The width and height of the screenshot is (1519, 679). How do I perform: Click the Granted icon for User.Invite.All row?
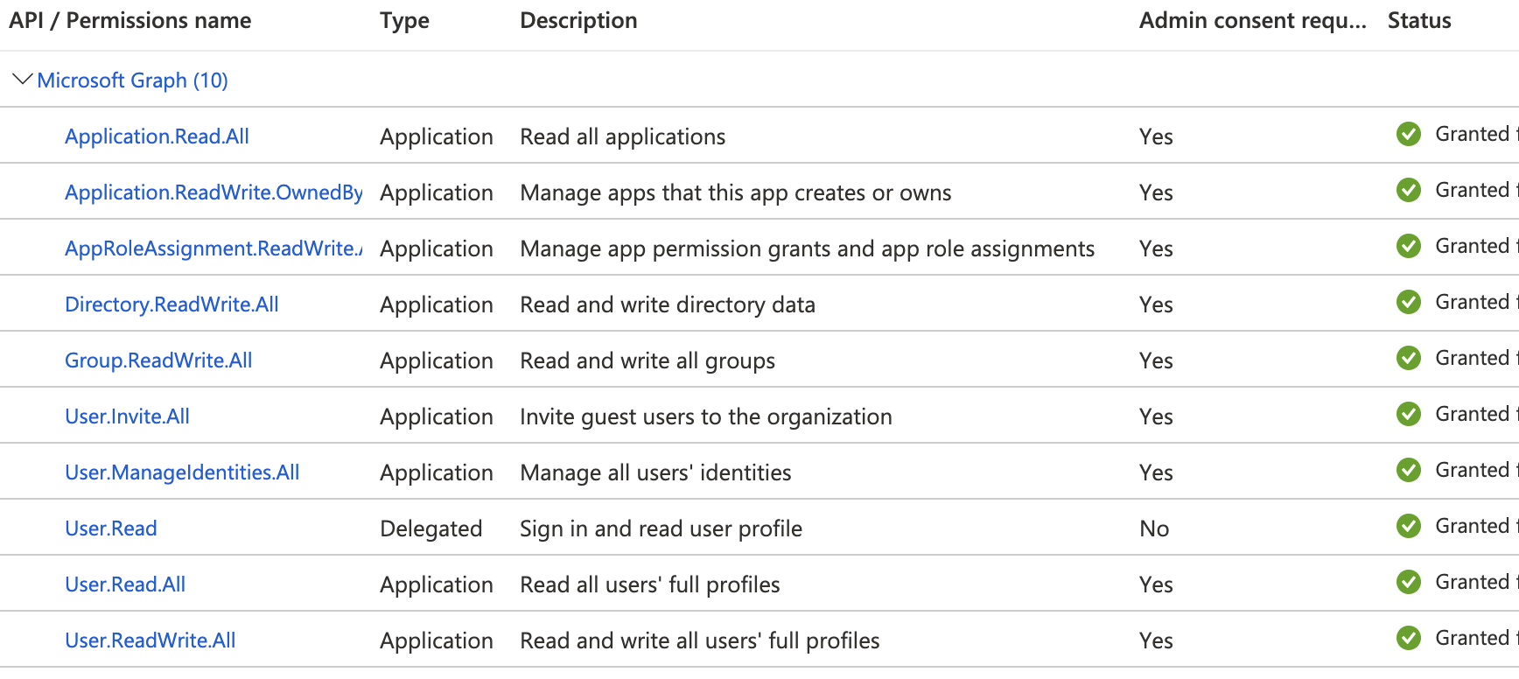tap(1409, 414)
